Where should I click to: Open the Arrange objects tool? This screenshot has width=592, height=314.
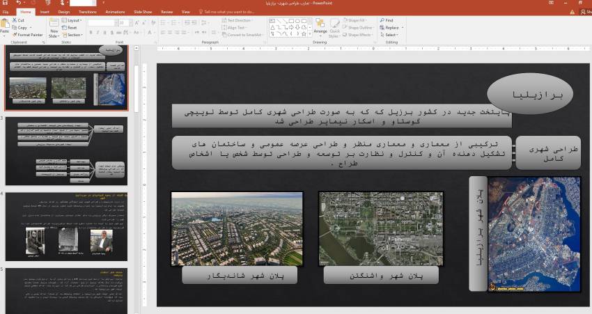click(x=320, y=28)
